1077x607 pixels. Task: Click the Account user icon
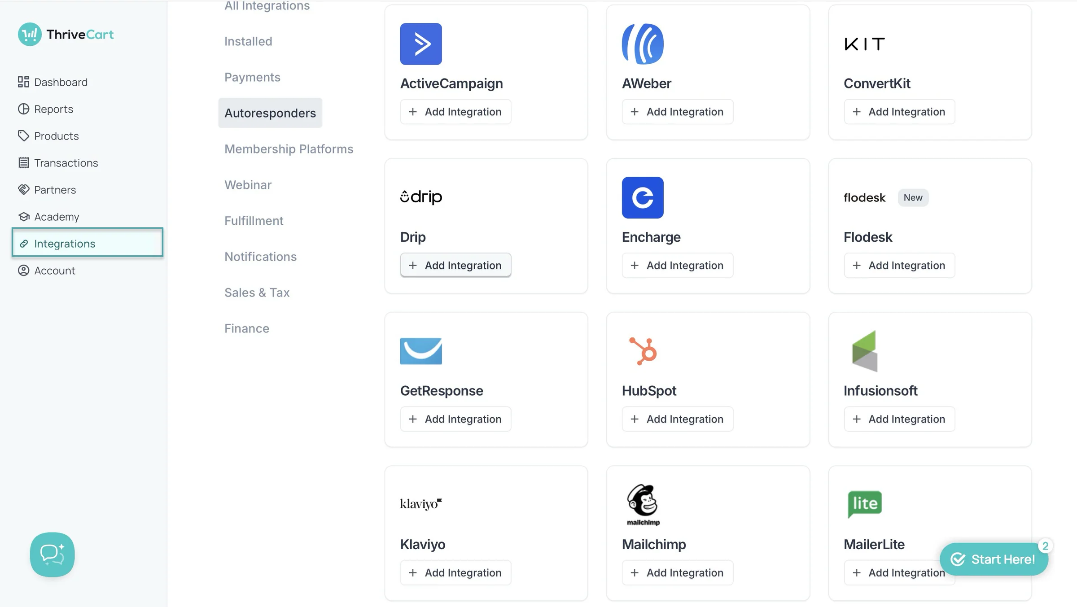point(23,271)
